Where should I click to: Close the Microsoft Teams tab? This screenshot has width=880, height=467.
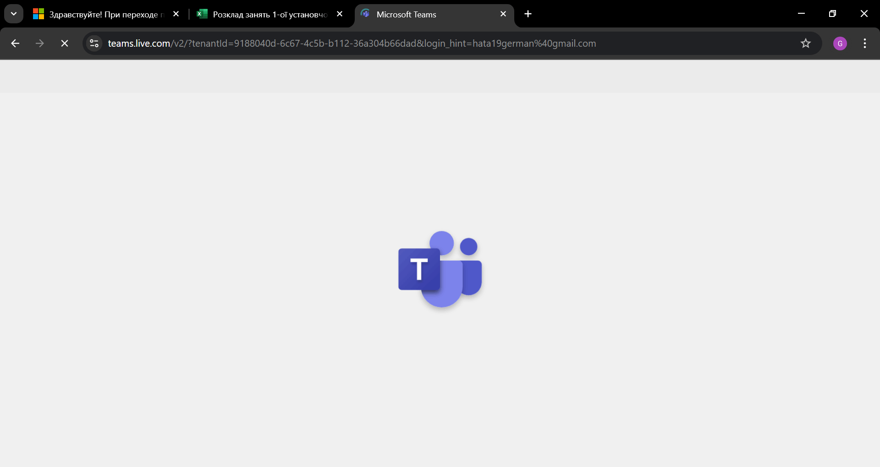point(503,14)
